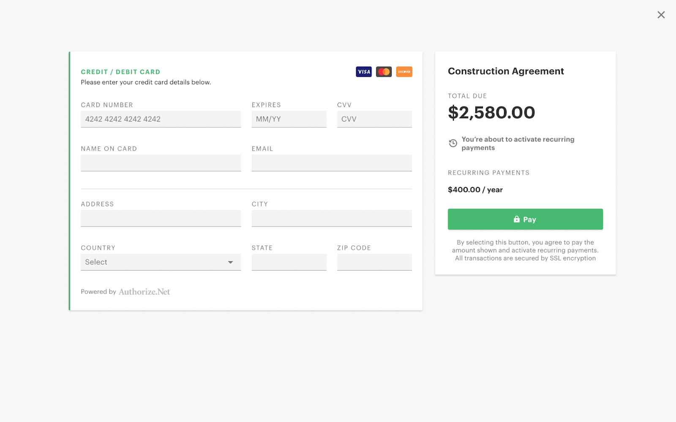676x422 pixels.
Task: Click the Zip Code input field
Action: (x=374, y=262)
